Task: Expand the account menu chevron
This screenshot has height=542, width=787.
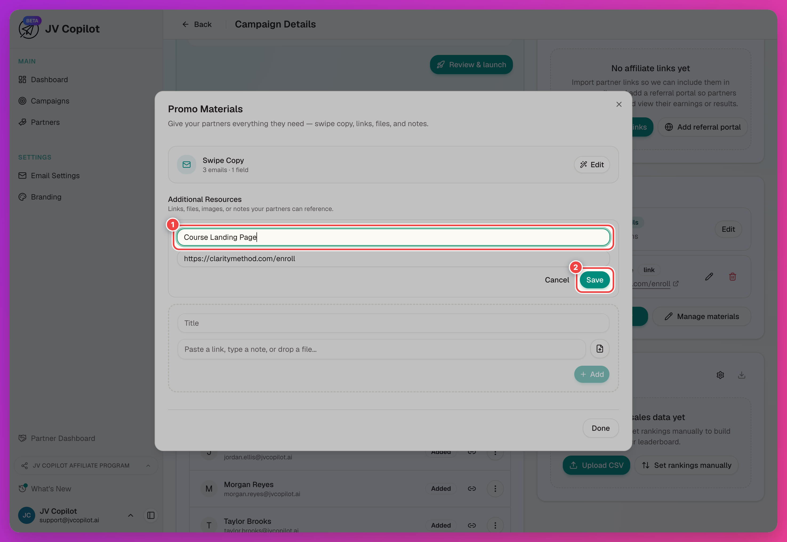Action: (x=130, y=515)
